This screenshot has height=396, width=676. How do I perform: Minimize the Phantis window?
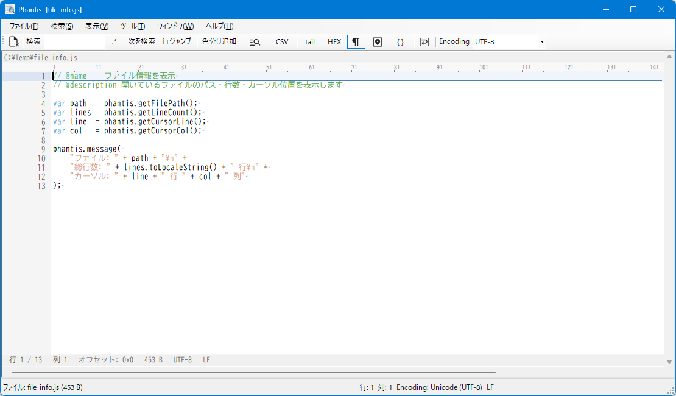coord(606,9)
